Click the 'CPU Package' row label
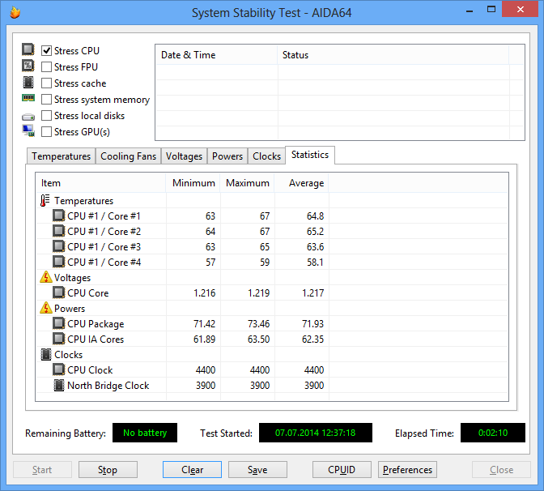Image resolution: width=544 pixels, height=491 pixels. click(x=96, y=324)
